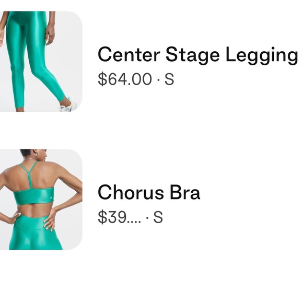Click the hoop earring in bra photo
This screenshot has height=303, width=303.
coord(37,155)
